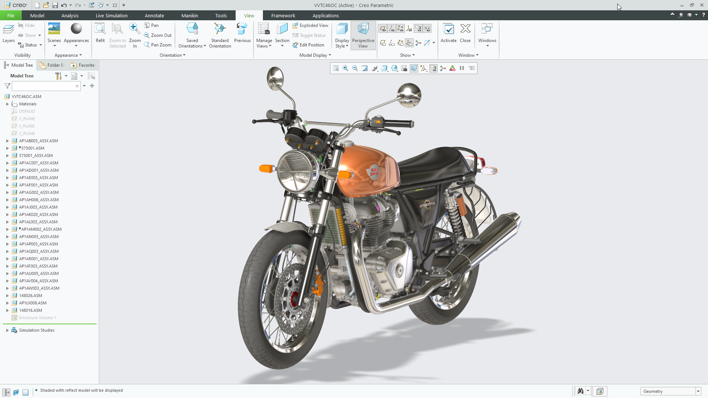Click Exploded View
The image size is (708, 398).
310,25
